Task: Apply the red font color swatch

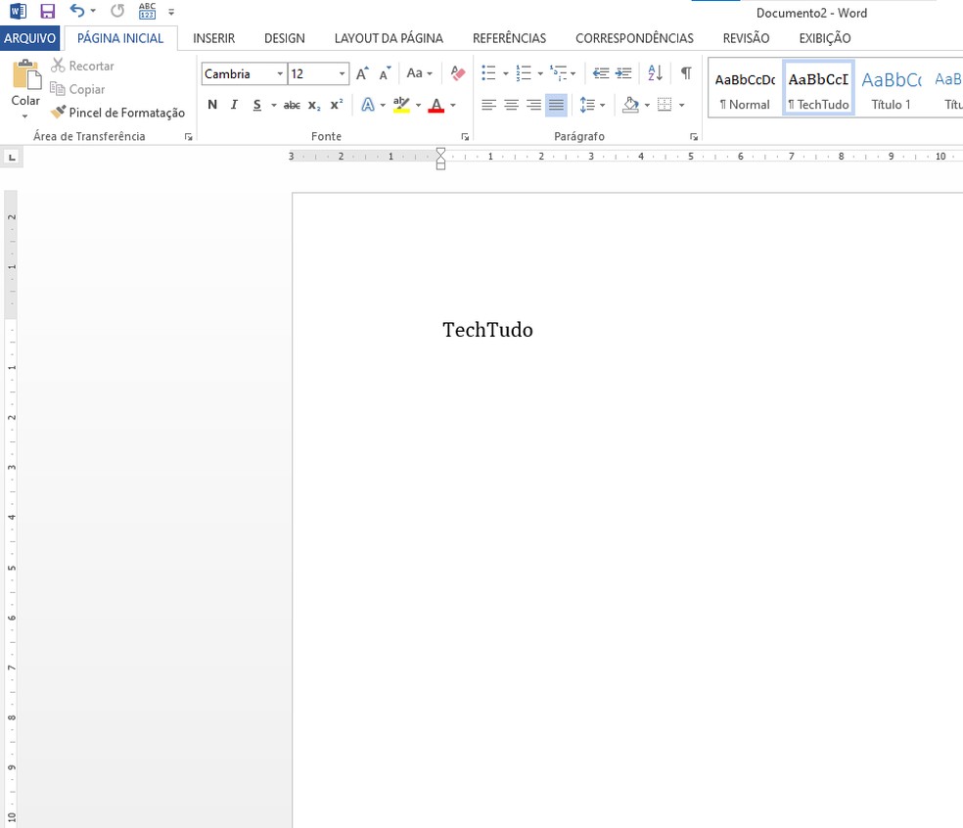Action: pos(436,105)
